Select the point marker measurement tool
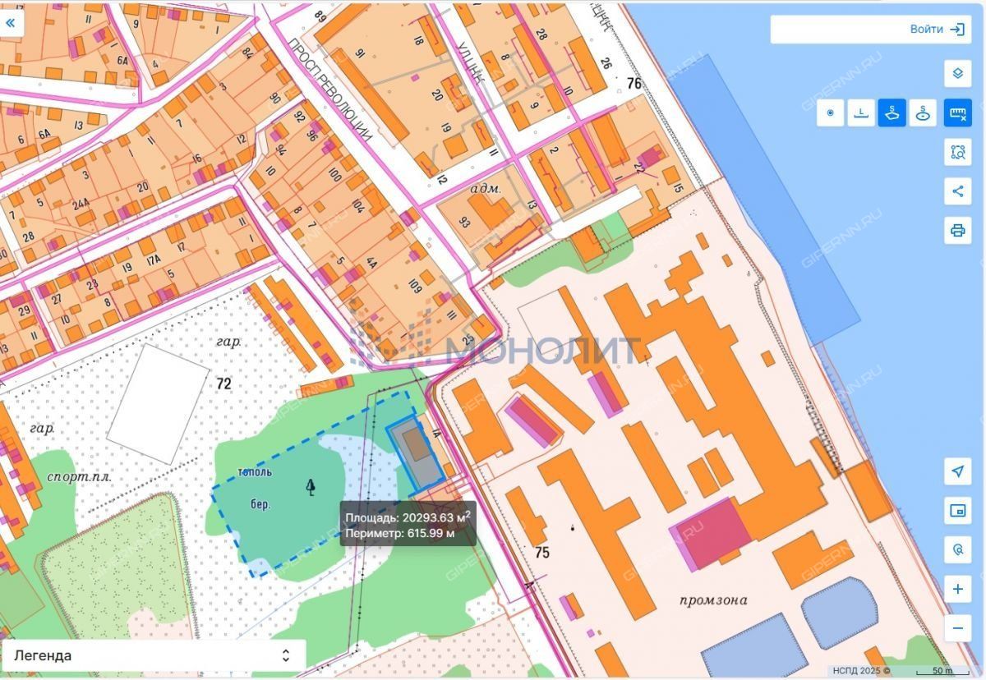 pyautogui.click(x=830, y=113)
